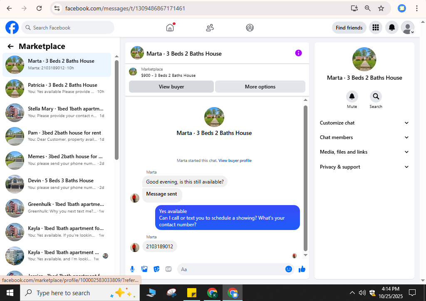The width and height of the screenshot is (426, 301).
Task: Open the Pam 3bed 2bath house chat
Action: click(57, 136)
